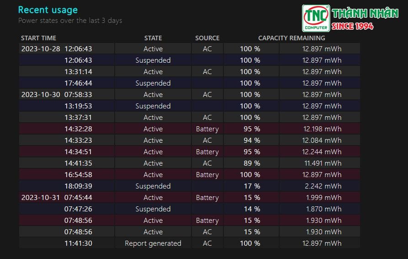Click the 14:32:28 start time entry
408x259 pixels.
tap(78, 129)
